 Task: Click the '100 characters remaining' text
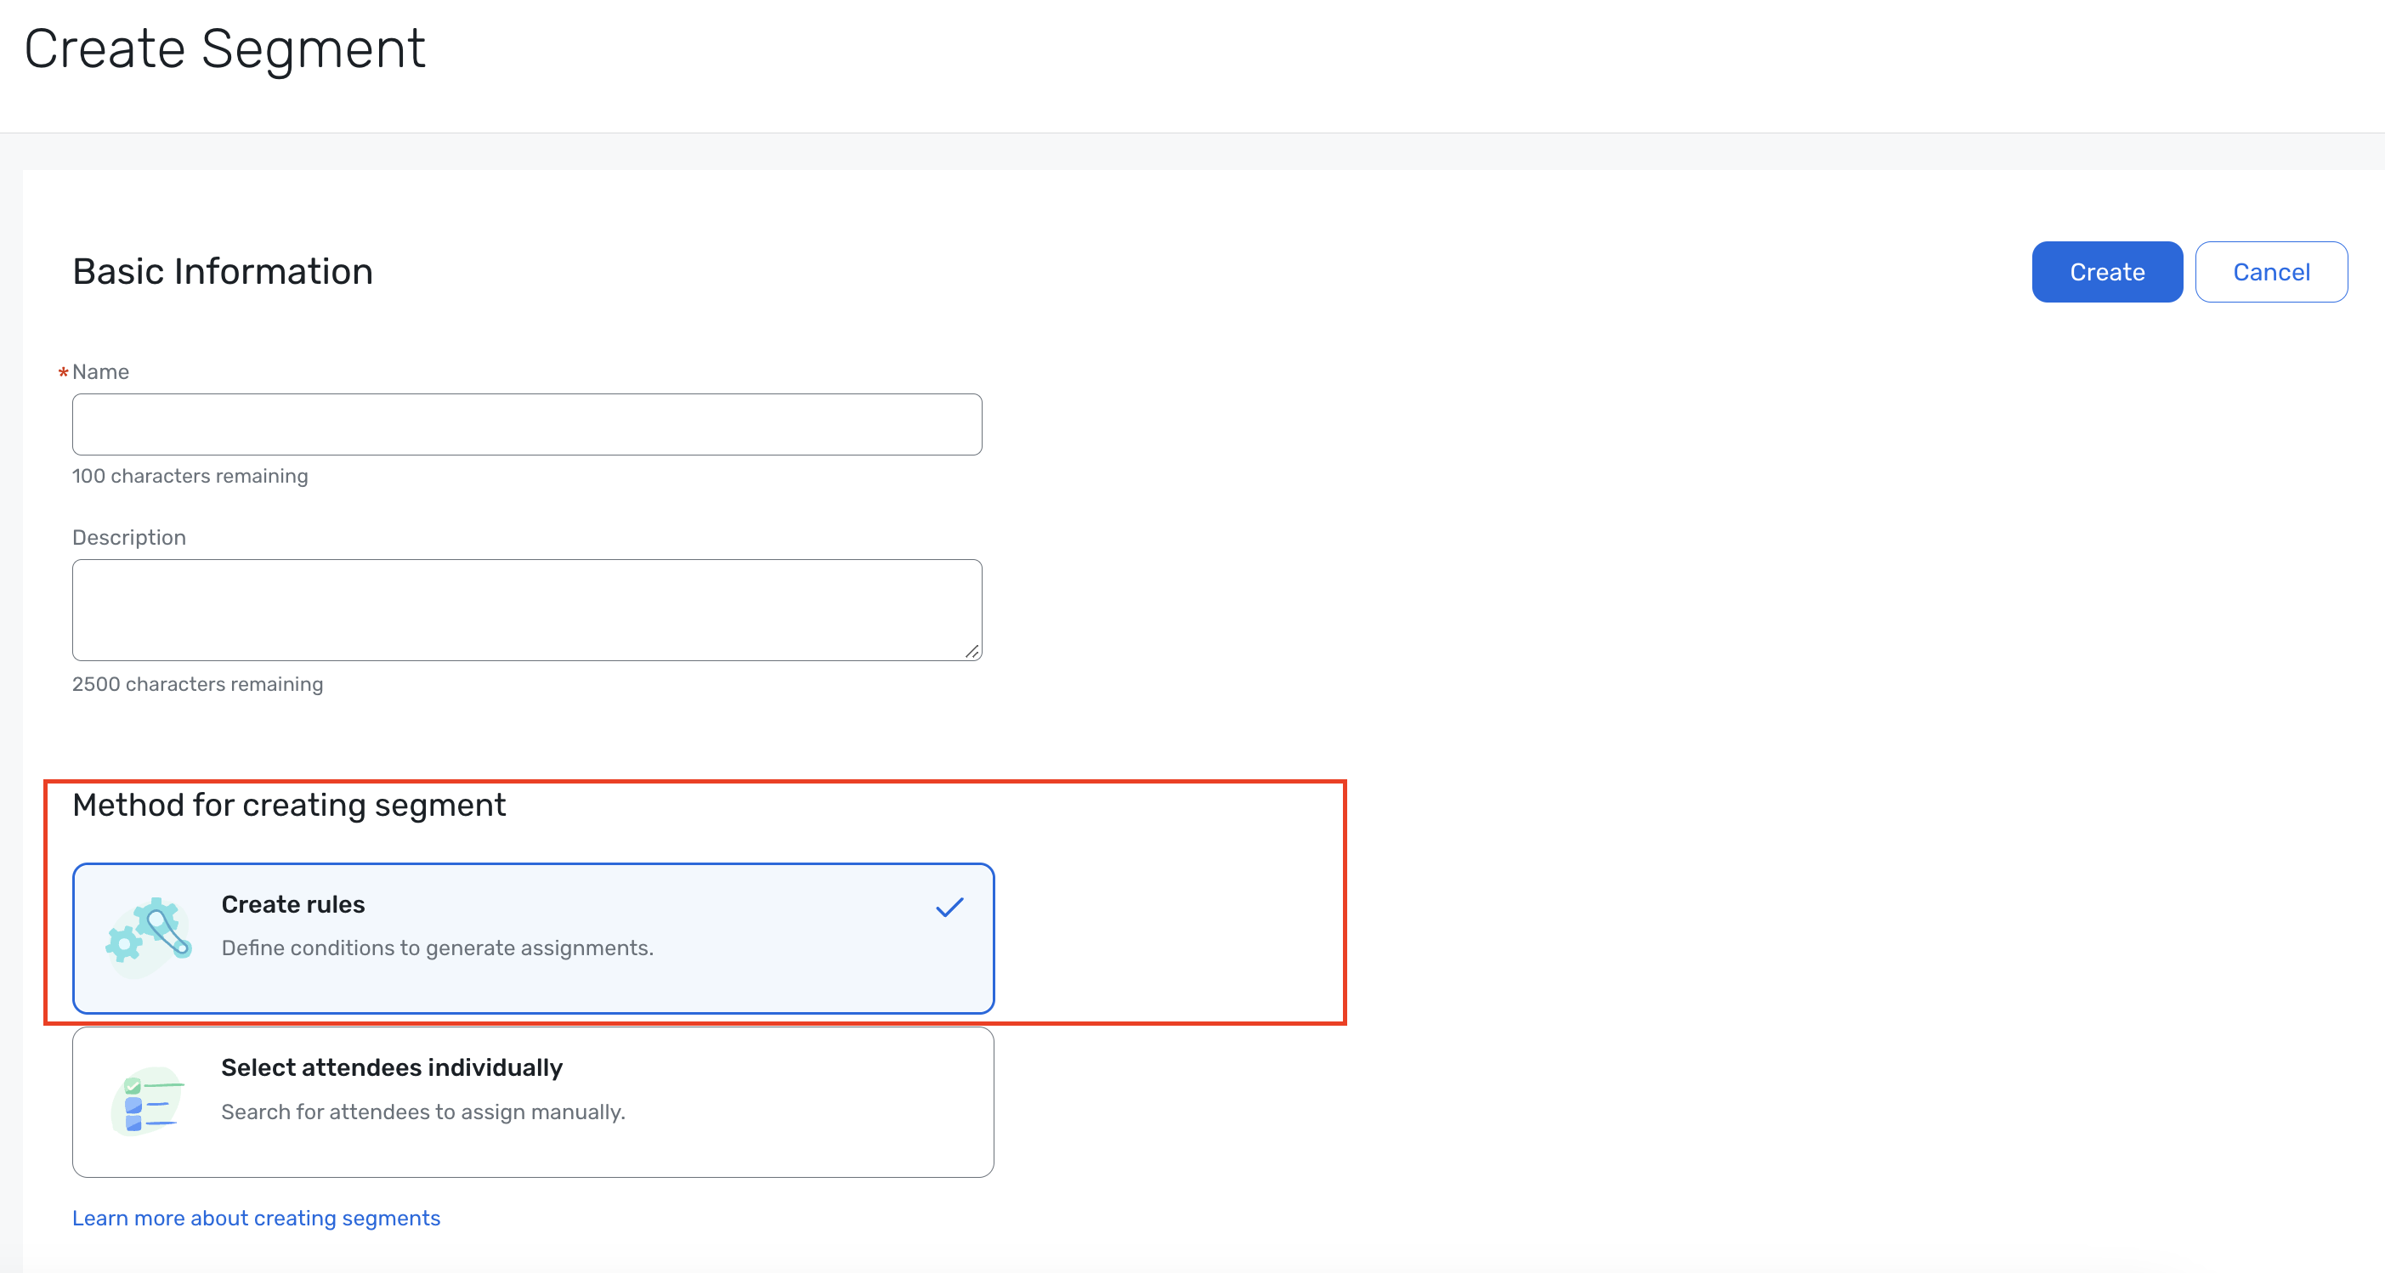click(x=190, y=476)
